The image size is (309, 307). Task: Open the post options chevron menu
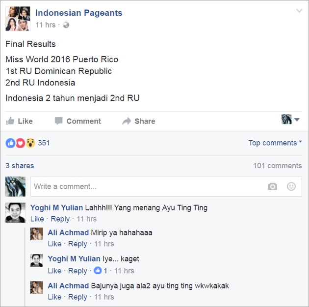tap(299, 11)
